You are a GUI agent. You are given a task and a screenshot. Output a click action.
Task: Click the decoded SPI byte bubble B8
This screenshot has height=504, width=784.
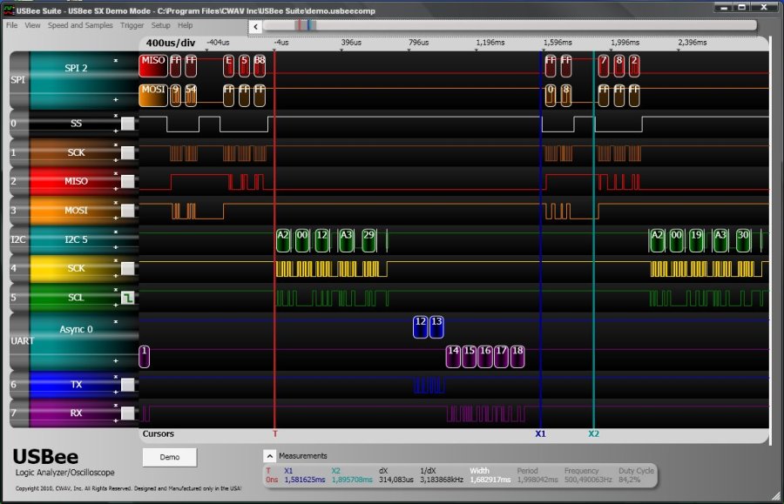pyautogui.click(x=260, y=65)
